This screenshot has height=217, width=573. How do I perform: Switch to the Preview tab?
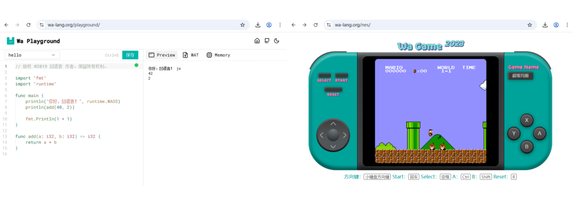pyautogui.click(x=162, y=55)
